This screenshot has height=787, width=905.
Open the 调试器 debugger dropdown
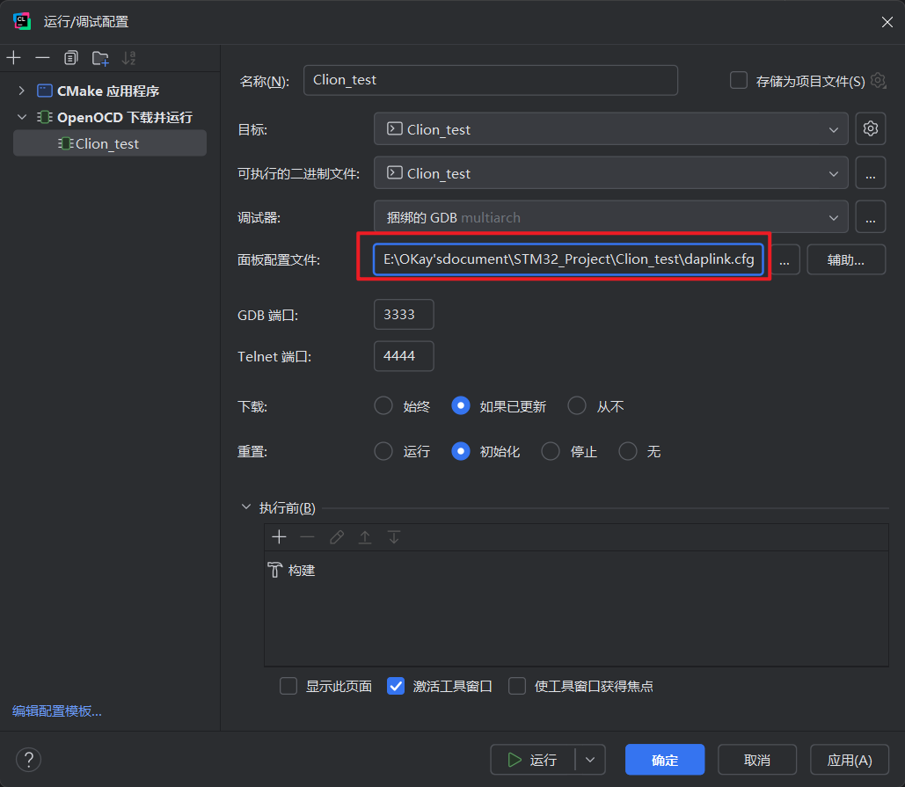[610, 217]
